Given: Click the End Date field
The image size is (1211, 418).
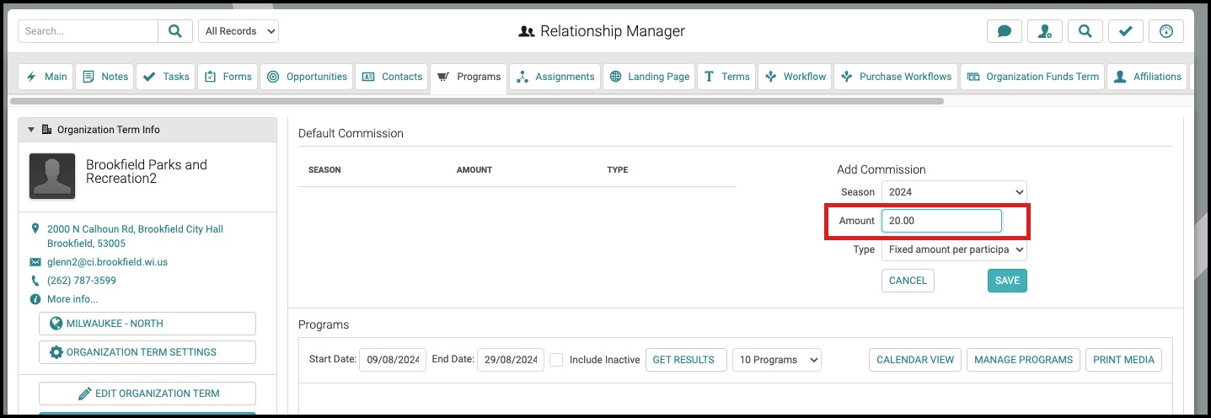Looking at the screenshot, I should click(511, 360).
